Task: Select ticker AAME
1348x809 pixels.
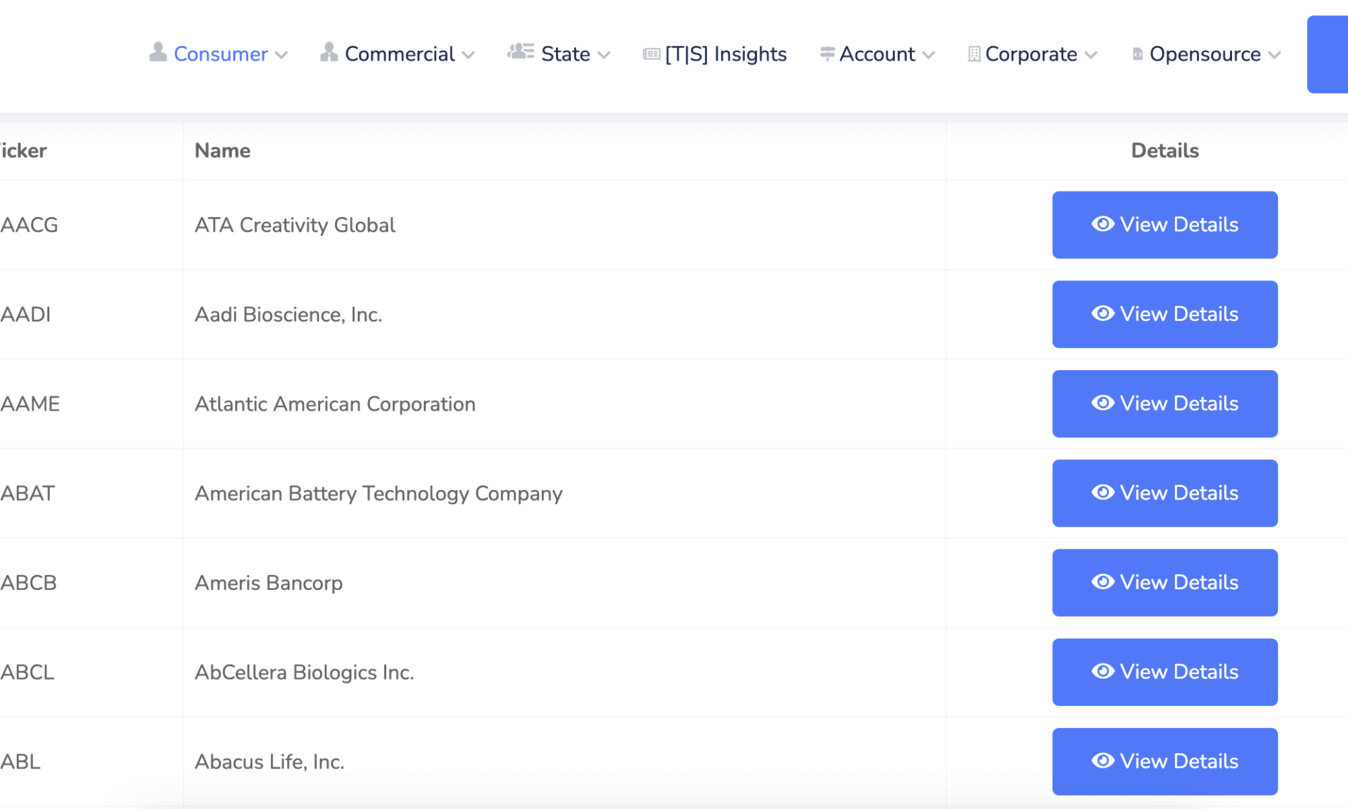Action: pyautogui.click(x=30, y=404)
